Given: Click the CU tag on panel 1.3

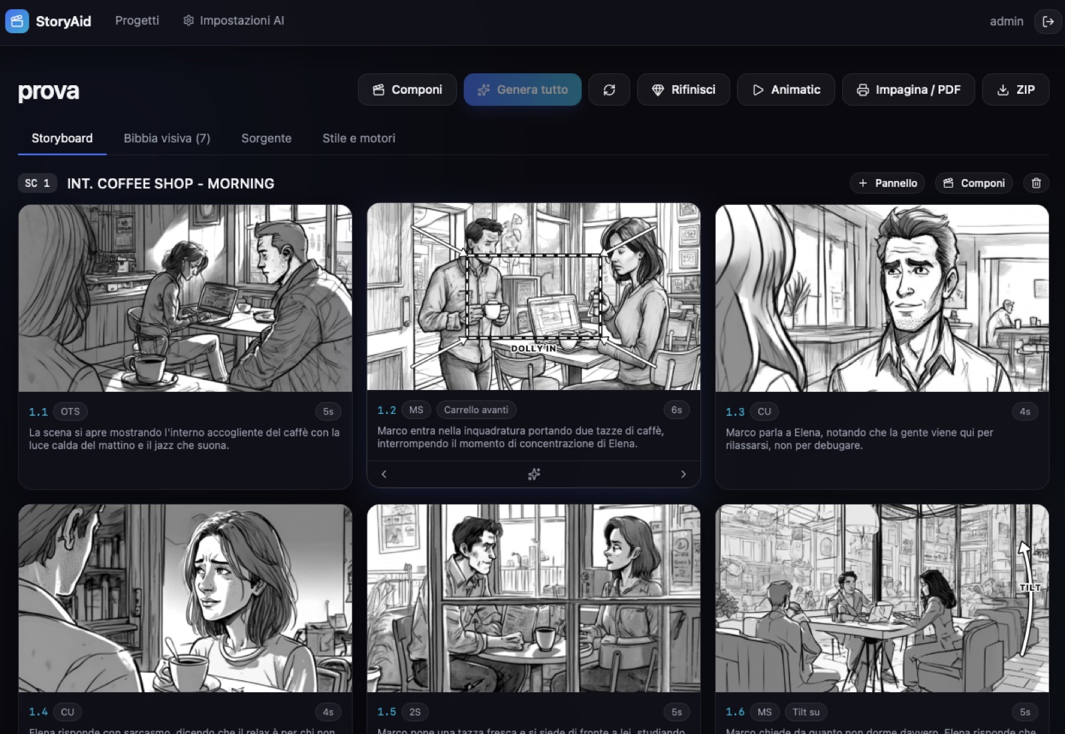Looking at the screenshot, I should tap(764, 411).
